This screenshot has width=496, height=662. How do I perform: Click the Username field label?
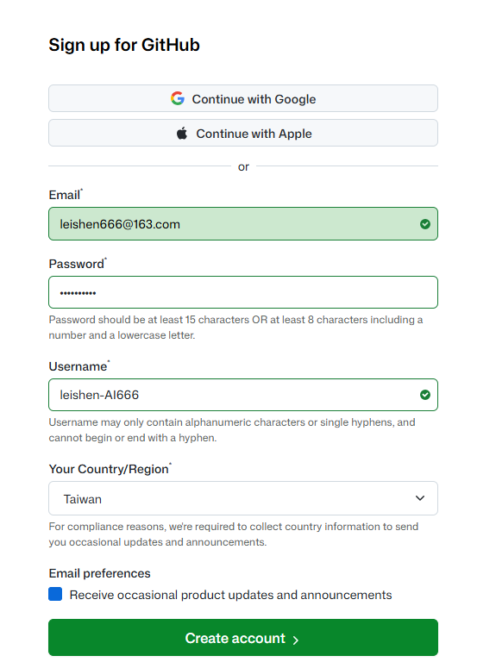point(79,366)
